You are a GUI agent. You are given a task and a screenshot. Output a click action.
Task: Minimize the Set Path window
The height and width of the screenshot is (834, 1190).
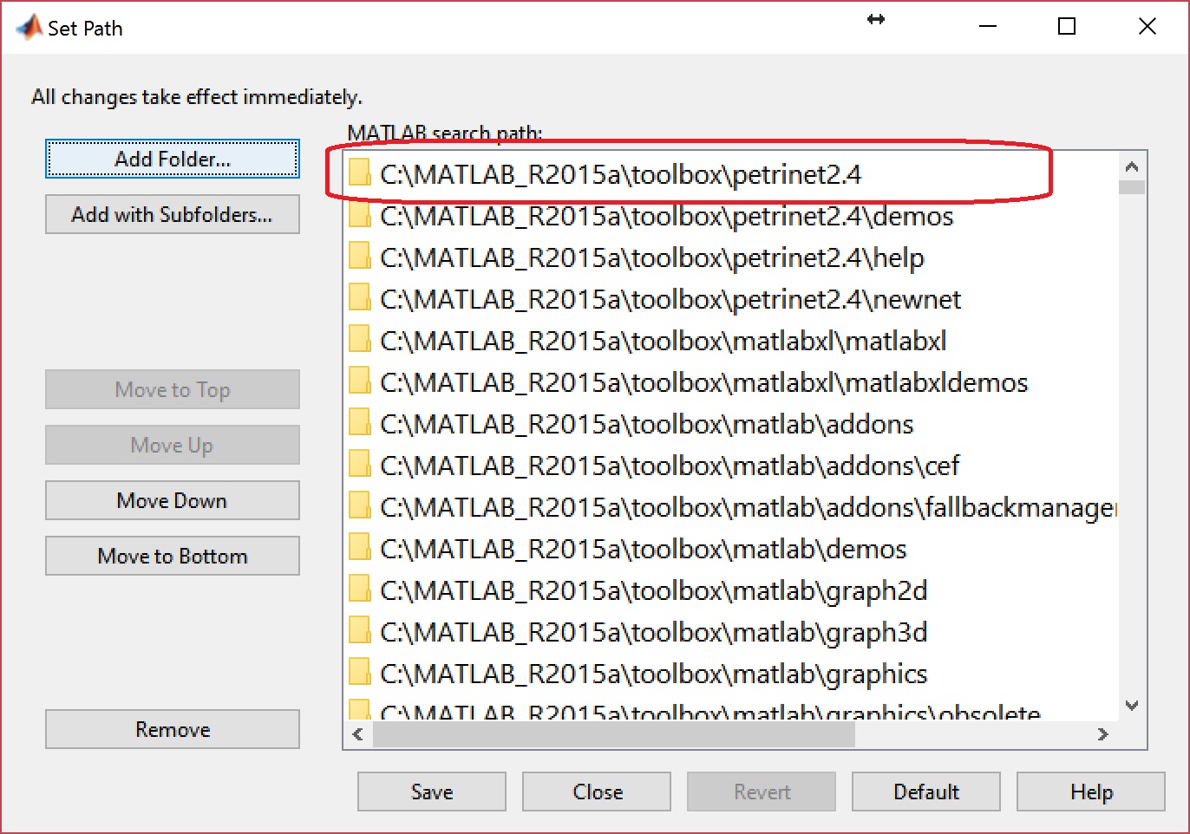(x=987, y=27)
